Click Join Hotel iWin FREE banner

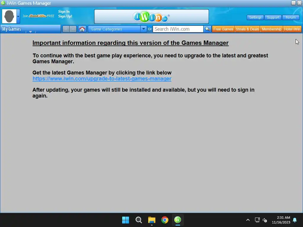point(38,16)
